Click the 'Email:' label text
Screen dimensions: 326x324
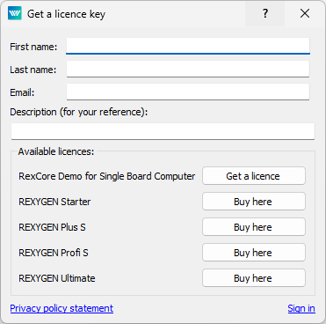coord(22,92)
